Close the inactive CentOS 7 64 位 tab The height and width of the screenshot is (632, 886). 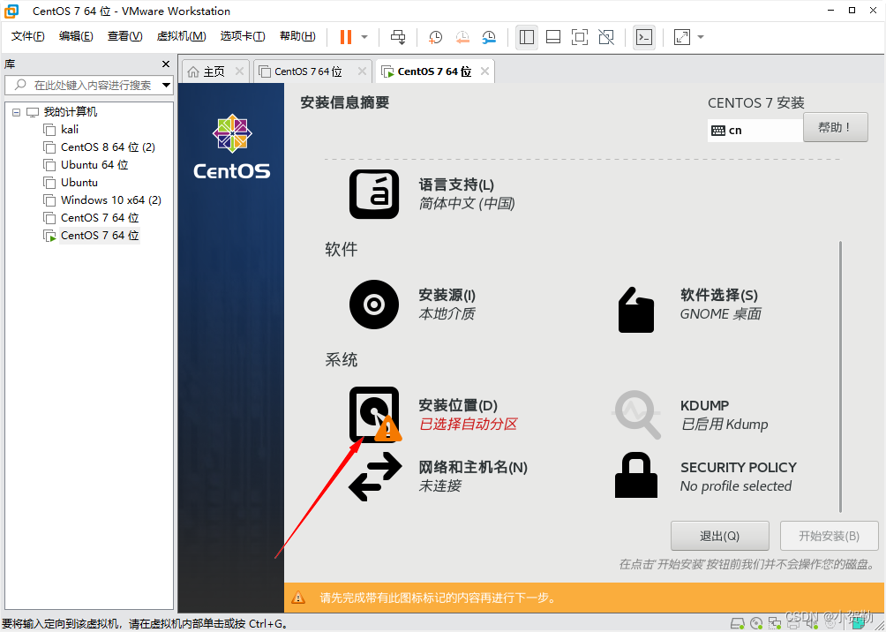coord(362,71)
